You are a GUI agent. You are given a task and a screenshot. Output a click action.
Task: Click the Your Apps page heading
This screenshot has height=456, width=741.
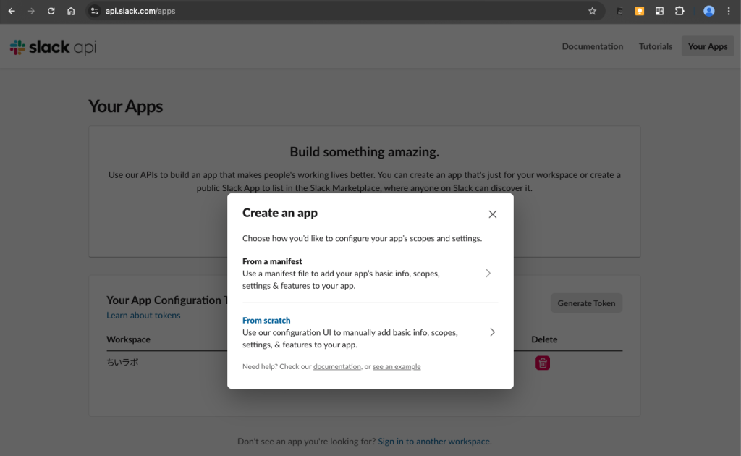pyautogui.click(x=126, y=106)
